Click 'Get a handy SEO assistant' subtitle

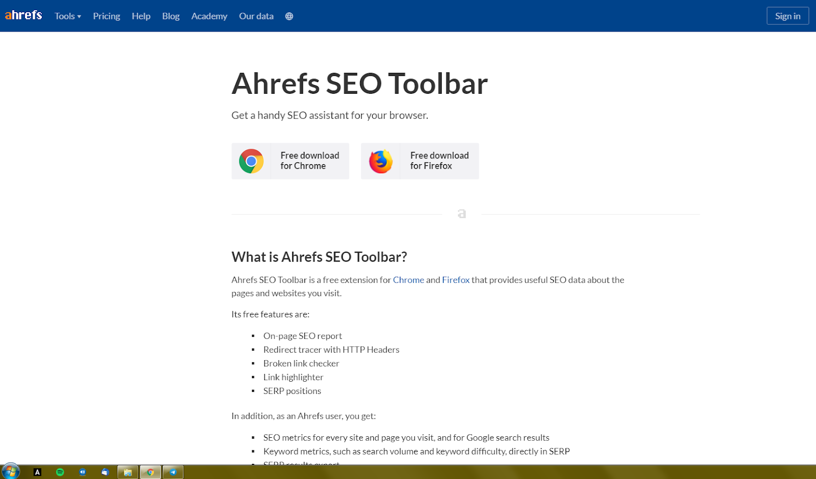pos(329,115)
